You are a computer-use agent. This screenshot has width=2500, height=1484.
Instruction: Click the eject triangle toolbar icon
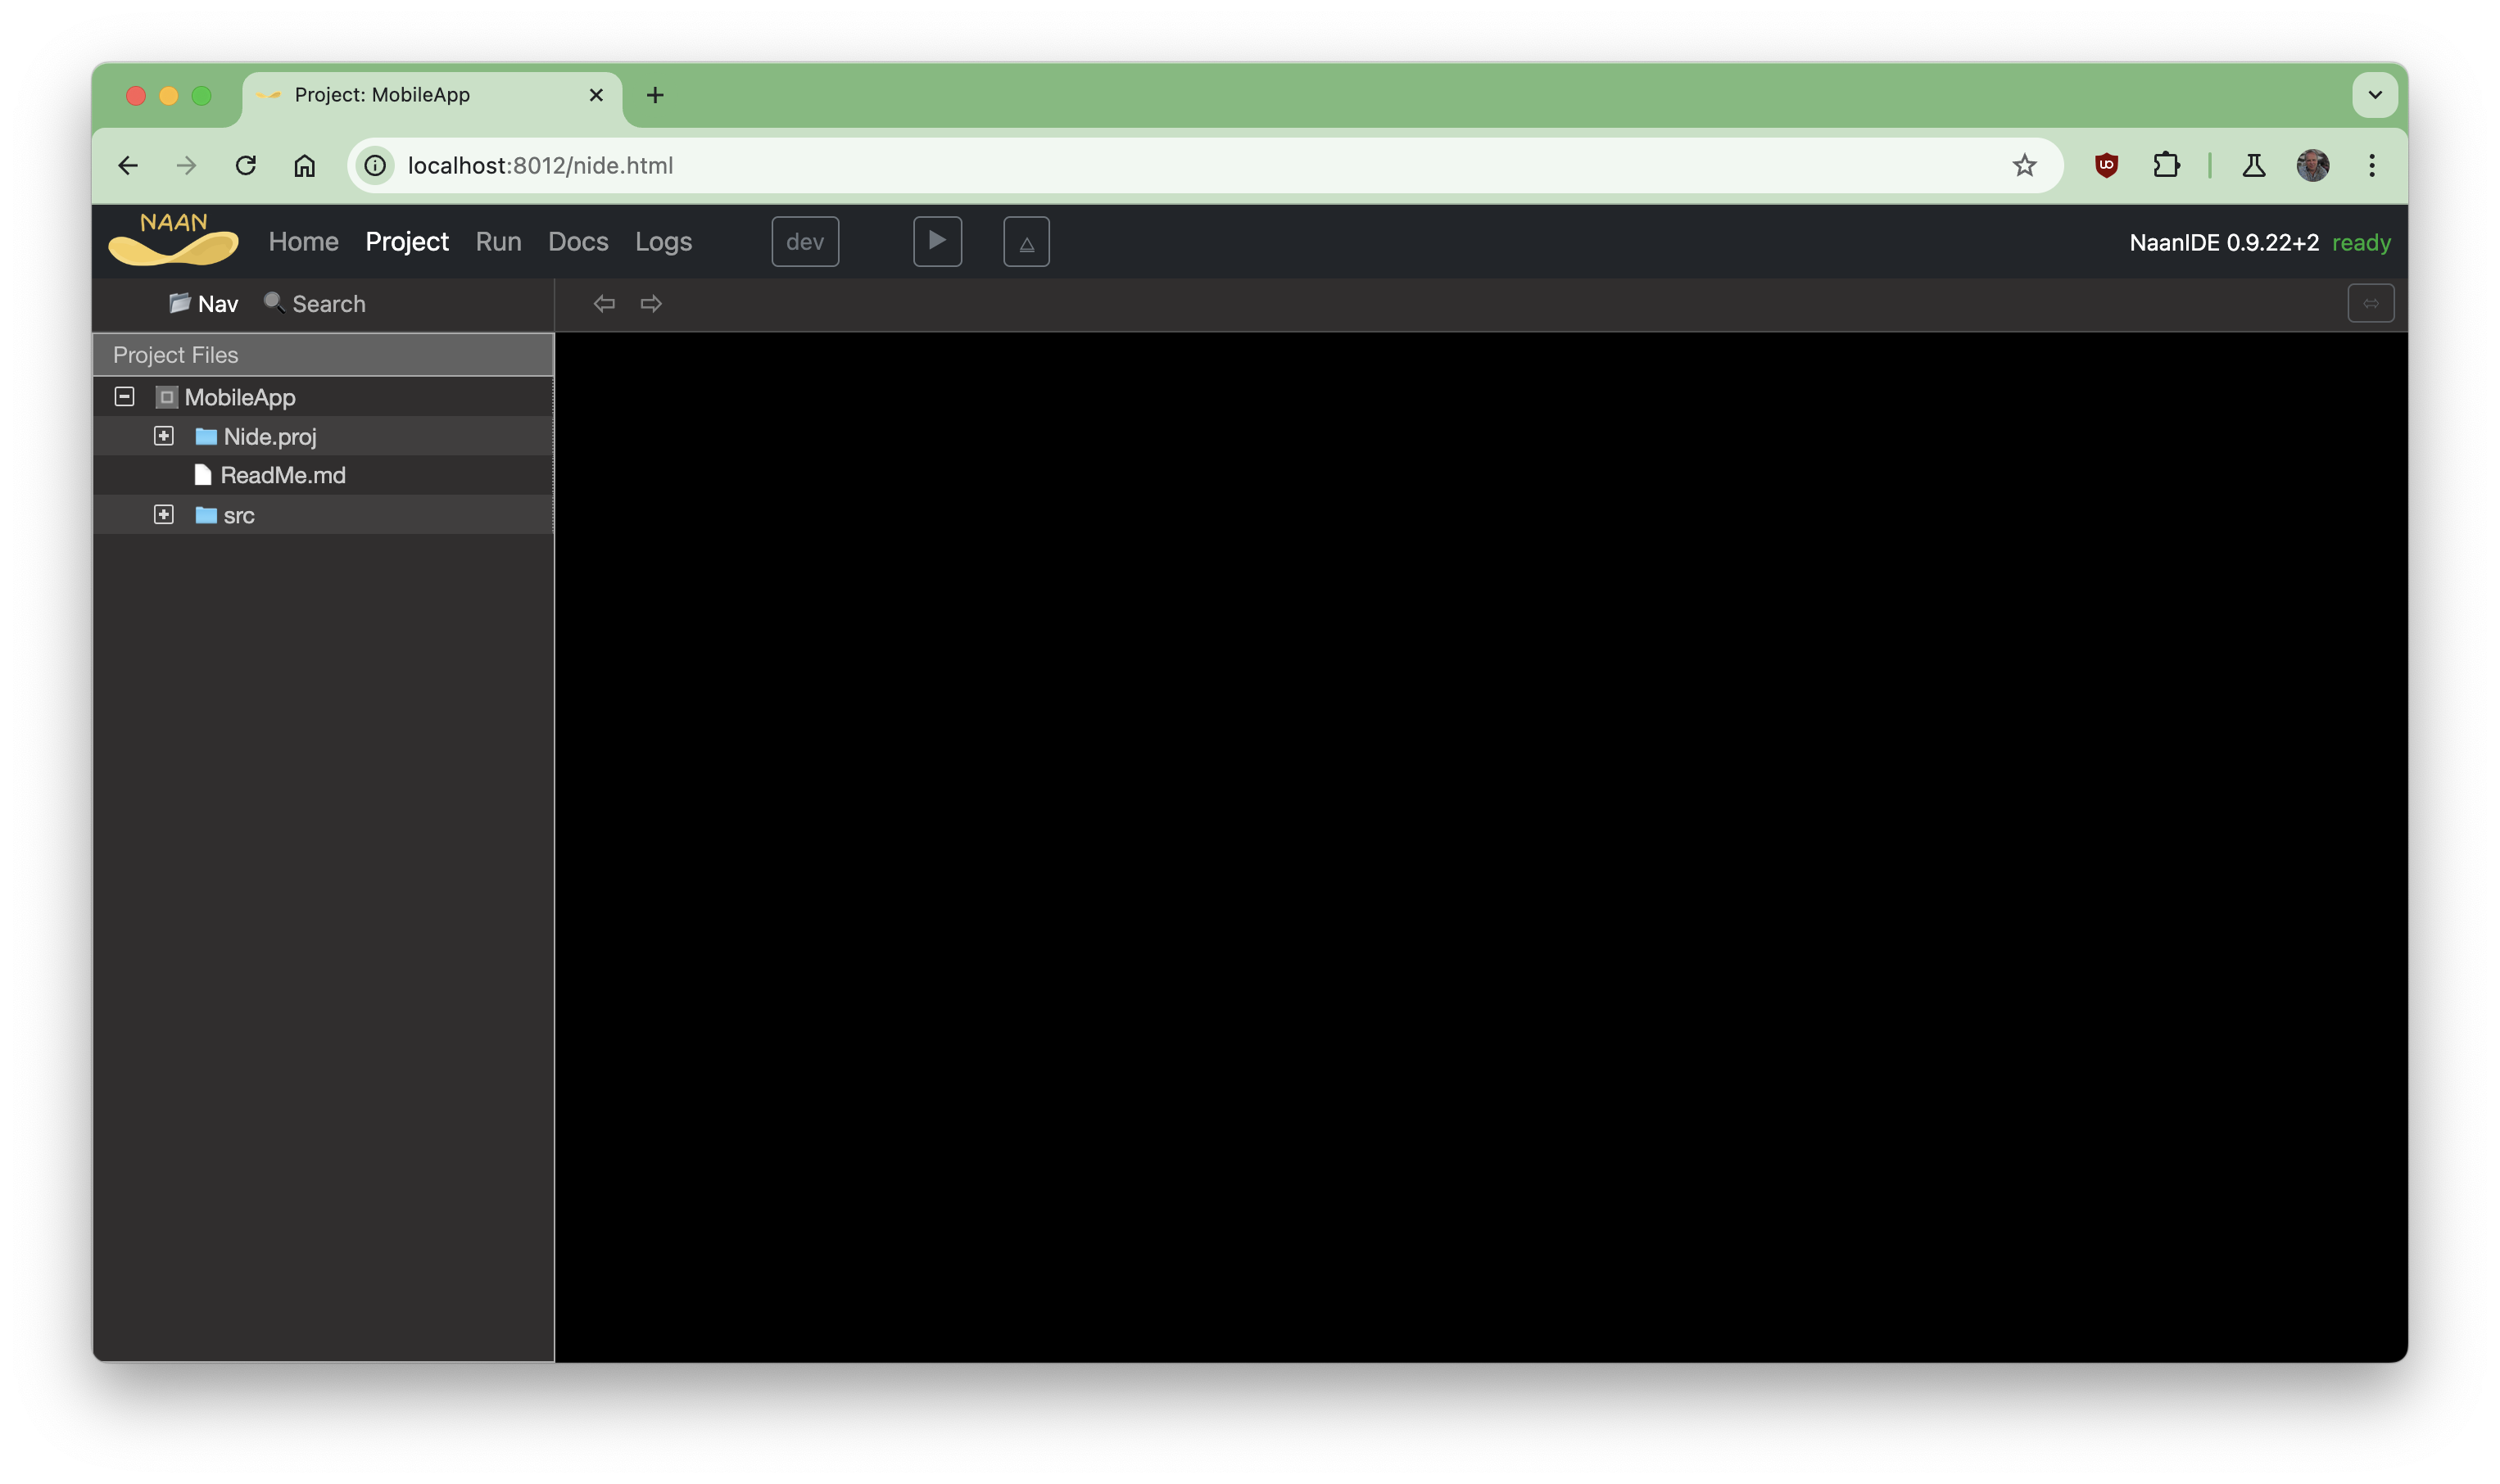pyautogui.click(x=1026, y=241)
